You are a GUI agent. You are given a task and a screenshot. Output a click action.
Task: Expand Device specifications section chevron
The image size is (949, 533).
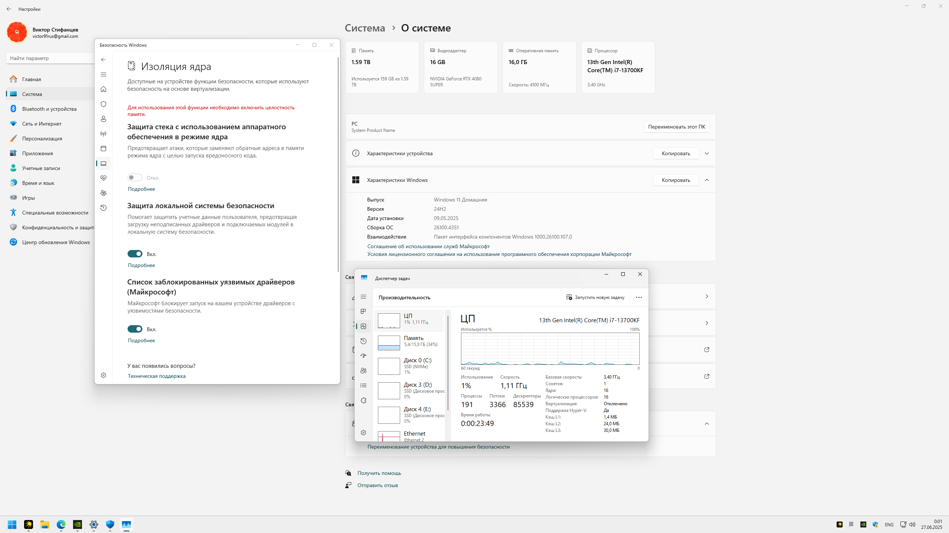pyautogui.click(x=706, y=153)
